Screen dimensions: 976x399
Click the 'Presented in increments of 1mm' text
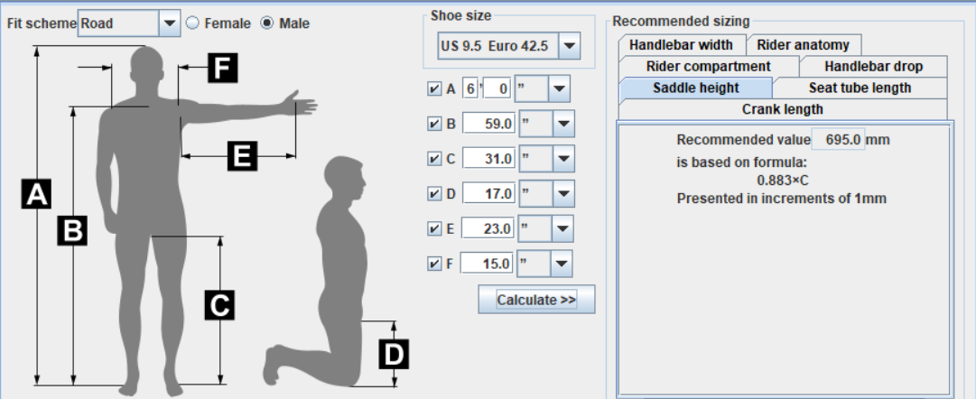click(782, 199)
